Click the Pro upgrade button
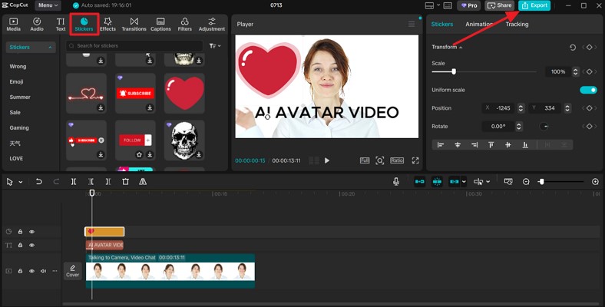 coord(469,5)
